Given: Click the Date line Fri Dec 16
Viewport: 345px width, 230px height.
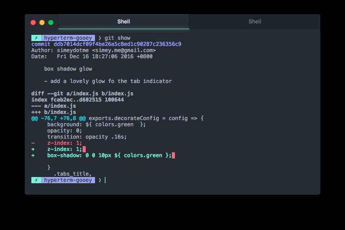Looking at the screenshot, I should pyautogui.click(x=92, y=57).
